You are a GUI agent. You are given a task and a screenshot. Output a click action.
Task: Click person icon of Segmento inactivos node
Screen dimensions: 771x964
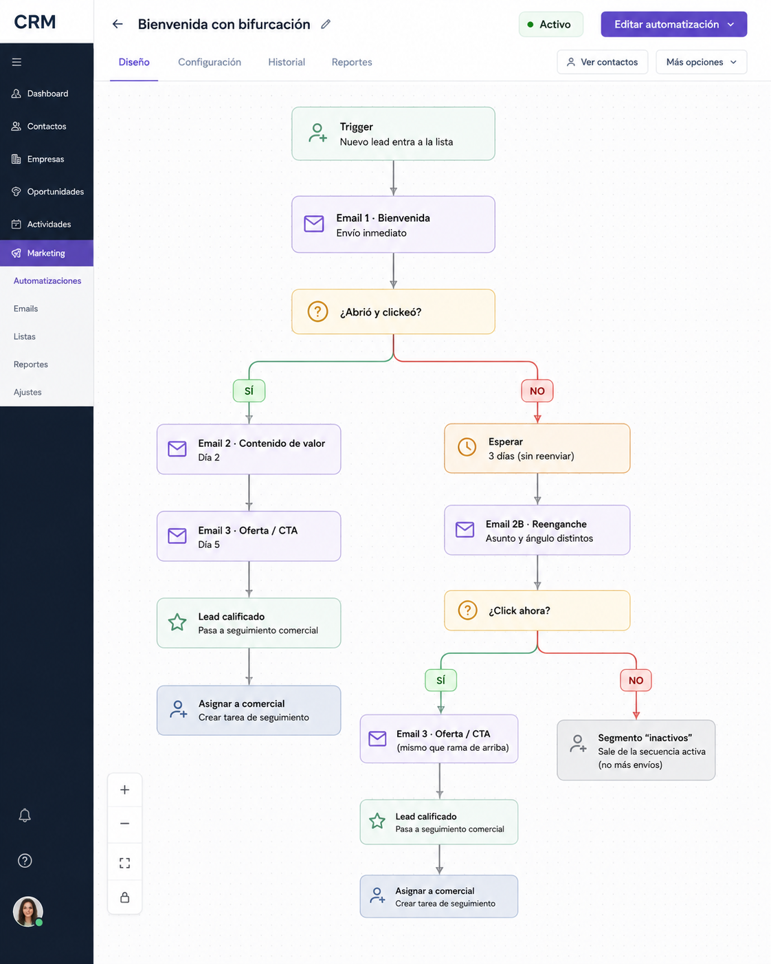578,743
